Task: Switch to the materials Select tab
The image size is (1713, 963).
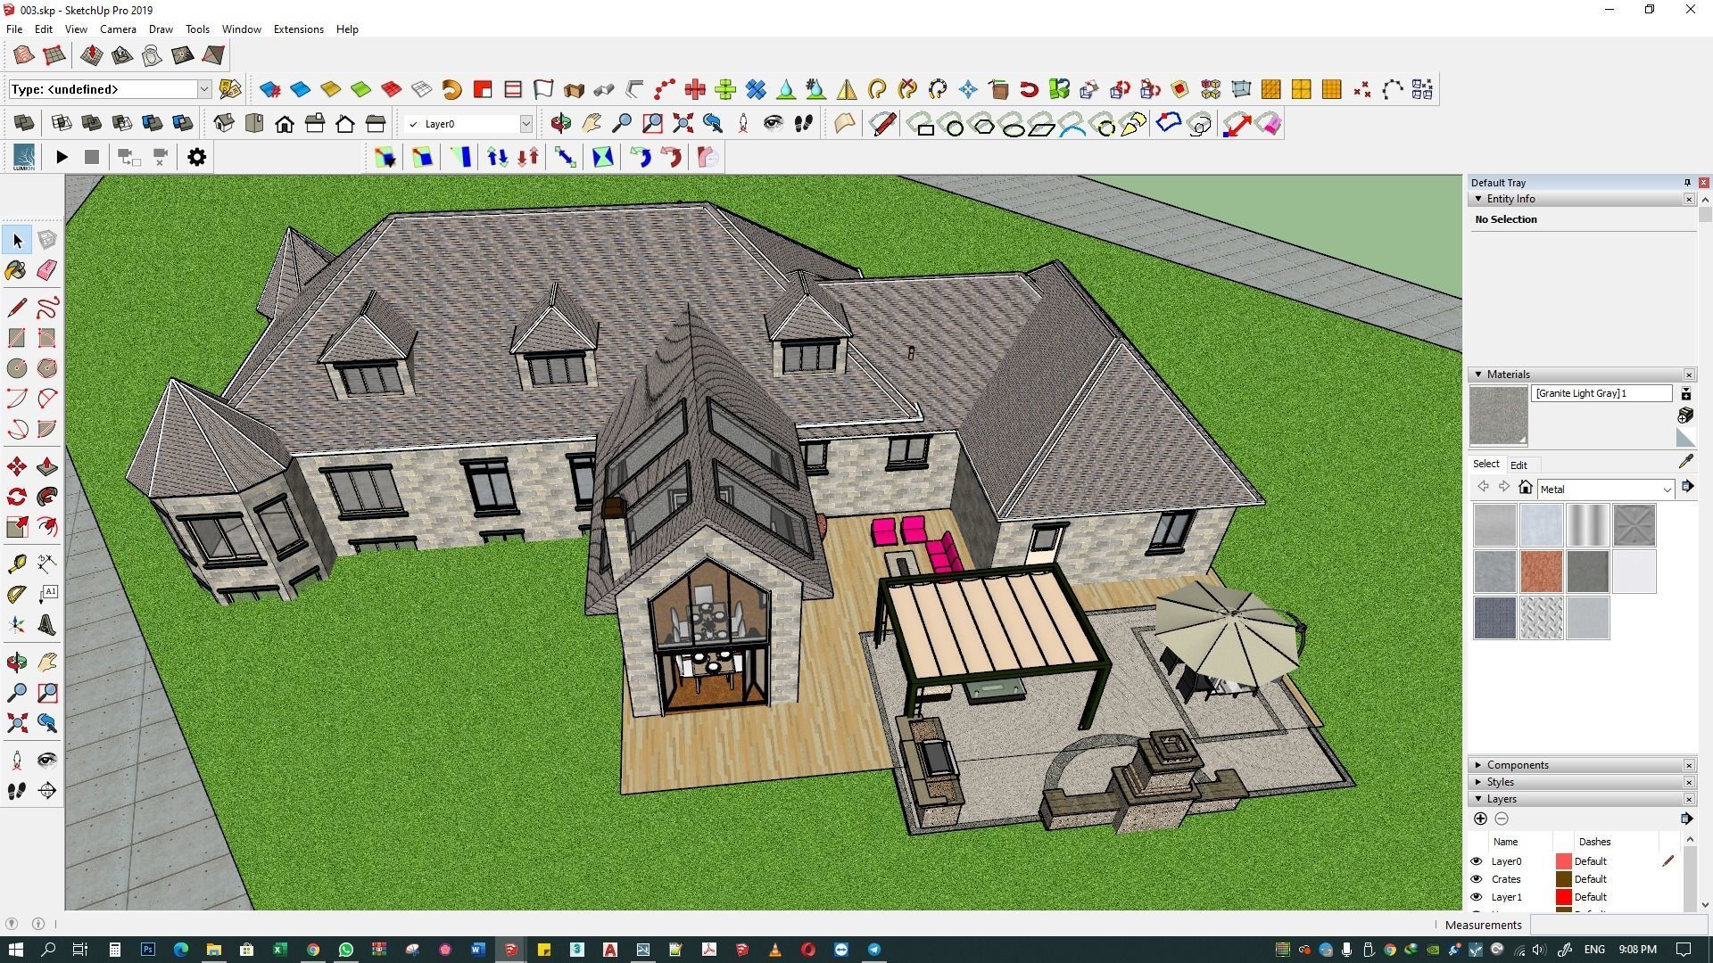Action: [1485, 464]
